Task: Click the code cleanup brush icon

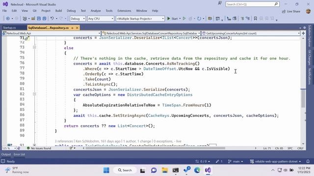Action: (71, 148)
